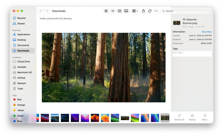Select the dark purple Monterey thumbnail
This screenshot has width=223, height=136.
(75, 118)
